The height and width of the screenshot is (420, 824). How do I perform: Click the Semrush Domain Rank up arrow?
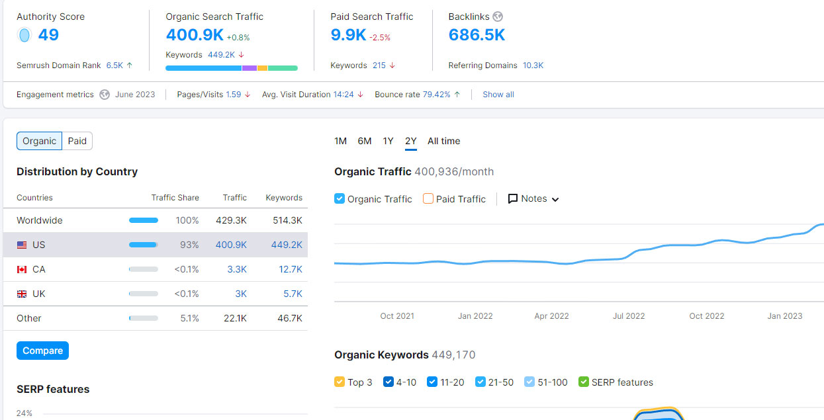coord(130,65)
